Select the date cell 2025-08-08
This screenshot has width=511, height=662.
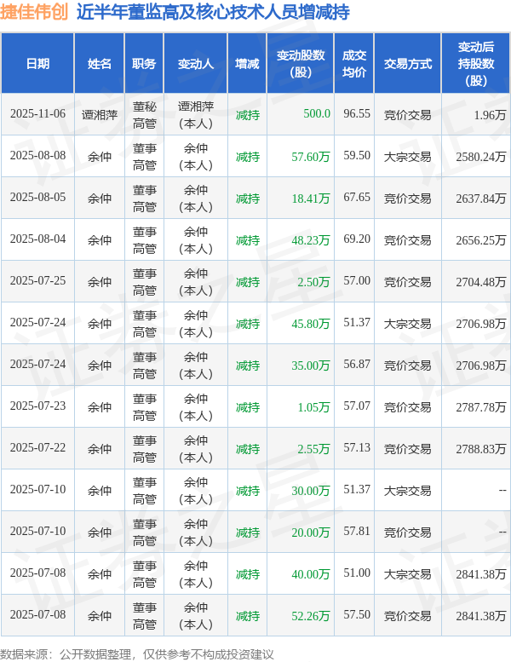click(x=38, y=155)
